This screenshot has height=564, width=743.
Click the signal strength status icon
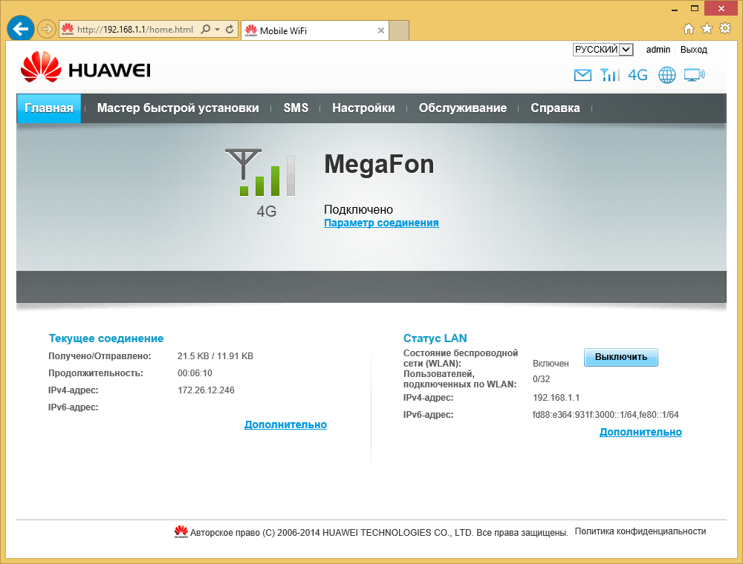(x=609, y=75)
